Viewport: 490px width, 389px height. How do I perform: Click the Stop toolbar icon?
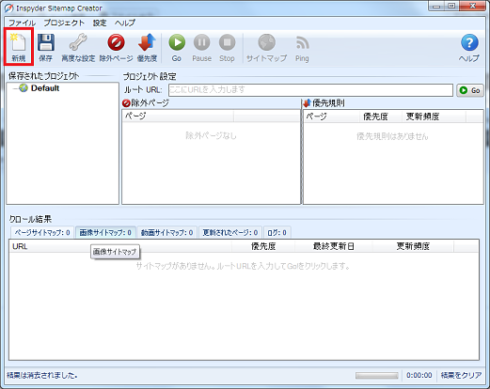[x=227, y=47]
